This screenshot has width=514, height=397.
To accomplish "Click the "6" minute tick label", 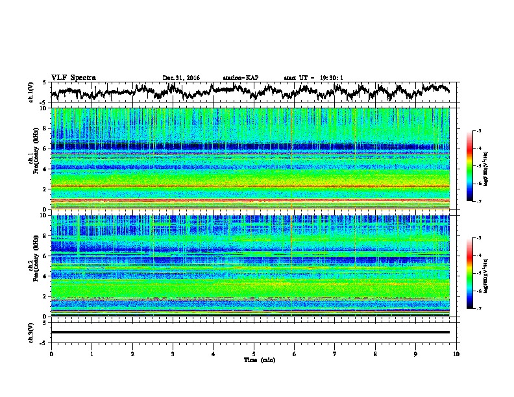I will pyautogui.click(x=295, y=354).
